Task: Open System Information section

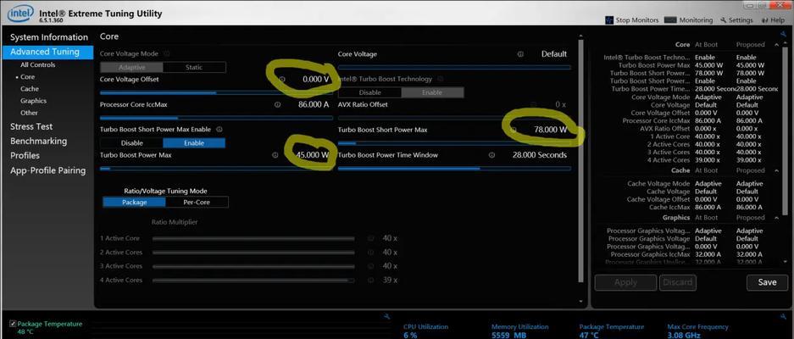Action: [x=49, y=37]
